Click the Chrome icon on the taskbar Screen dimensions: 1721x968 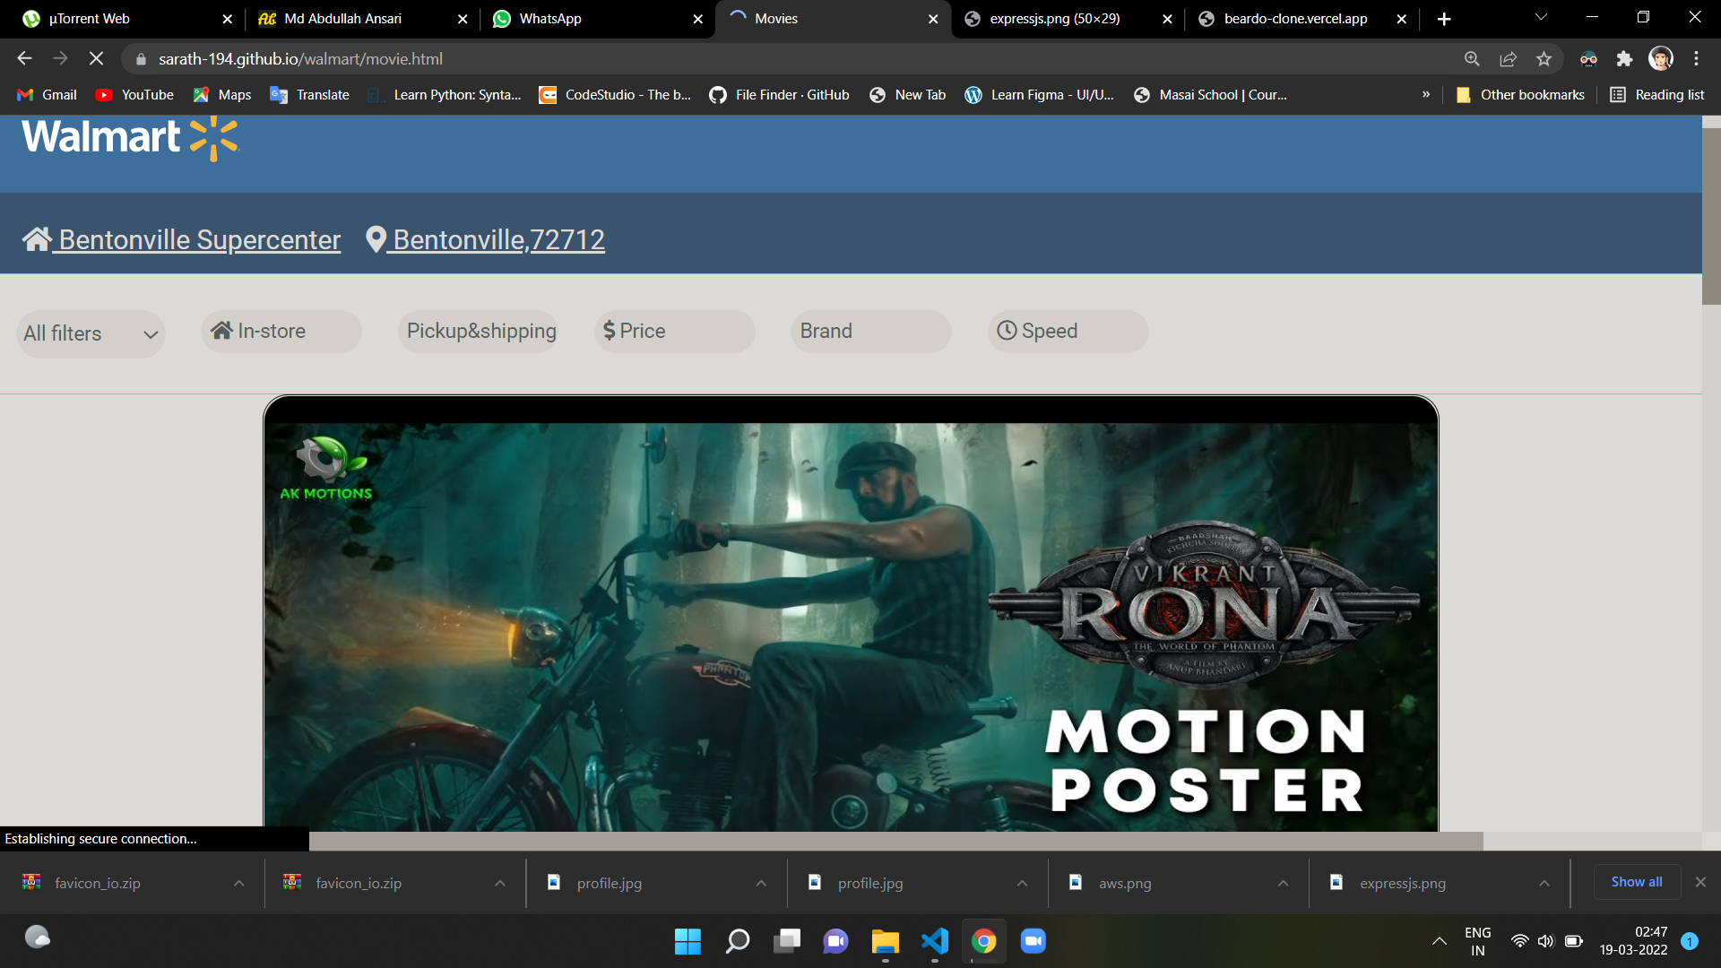[983, 941]
